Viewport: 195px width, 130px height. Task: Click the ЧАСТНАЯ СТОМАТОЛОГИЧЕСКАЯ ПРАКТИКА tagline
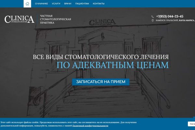point(56,19)
